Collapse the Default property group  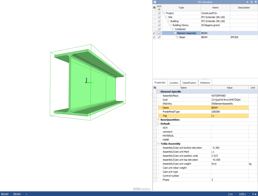(158, 124)
